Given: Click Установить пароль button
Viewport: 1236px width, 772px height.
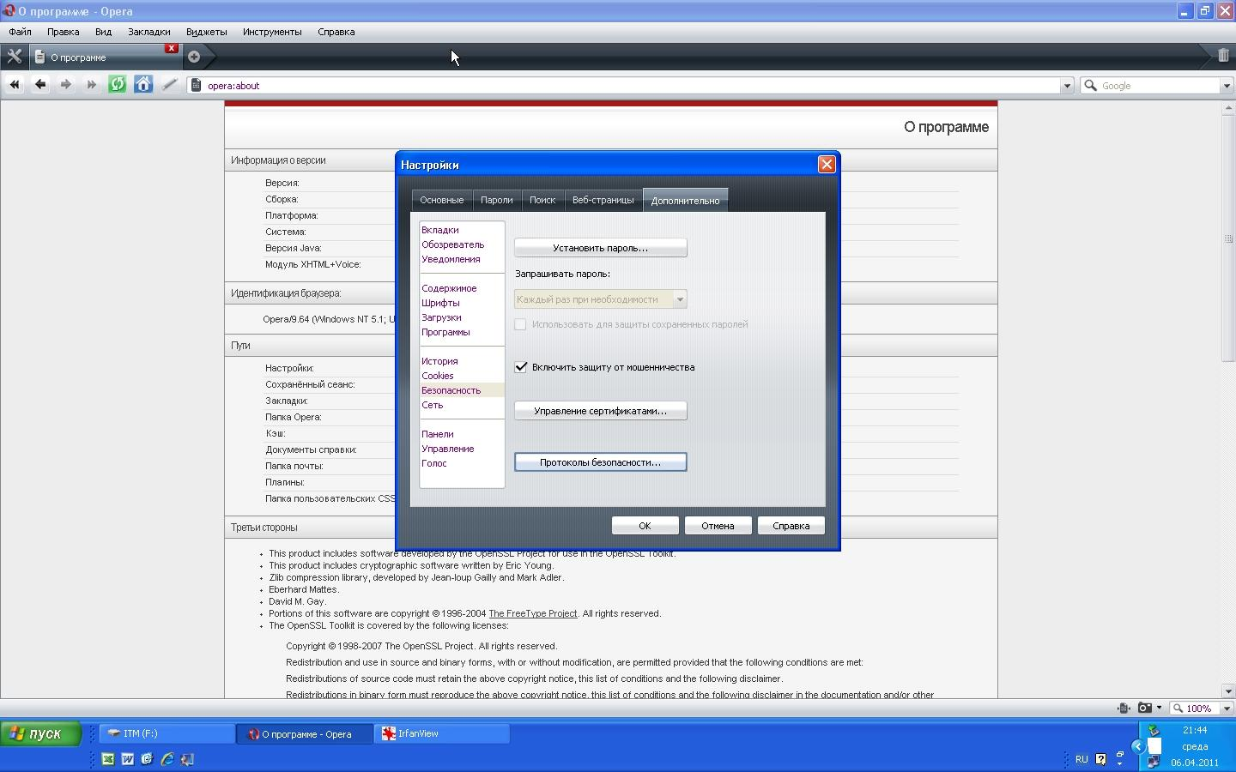Looking at the screenshot, I should point(601,248).
